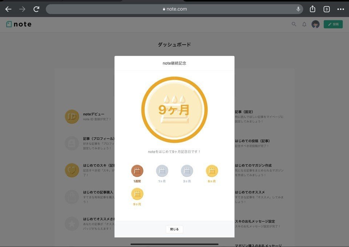This screenshot has width=349, height=247.
Task: Go back with the browser back arrow
Action: tap(8, 9)
